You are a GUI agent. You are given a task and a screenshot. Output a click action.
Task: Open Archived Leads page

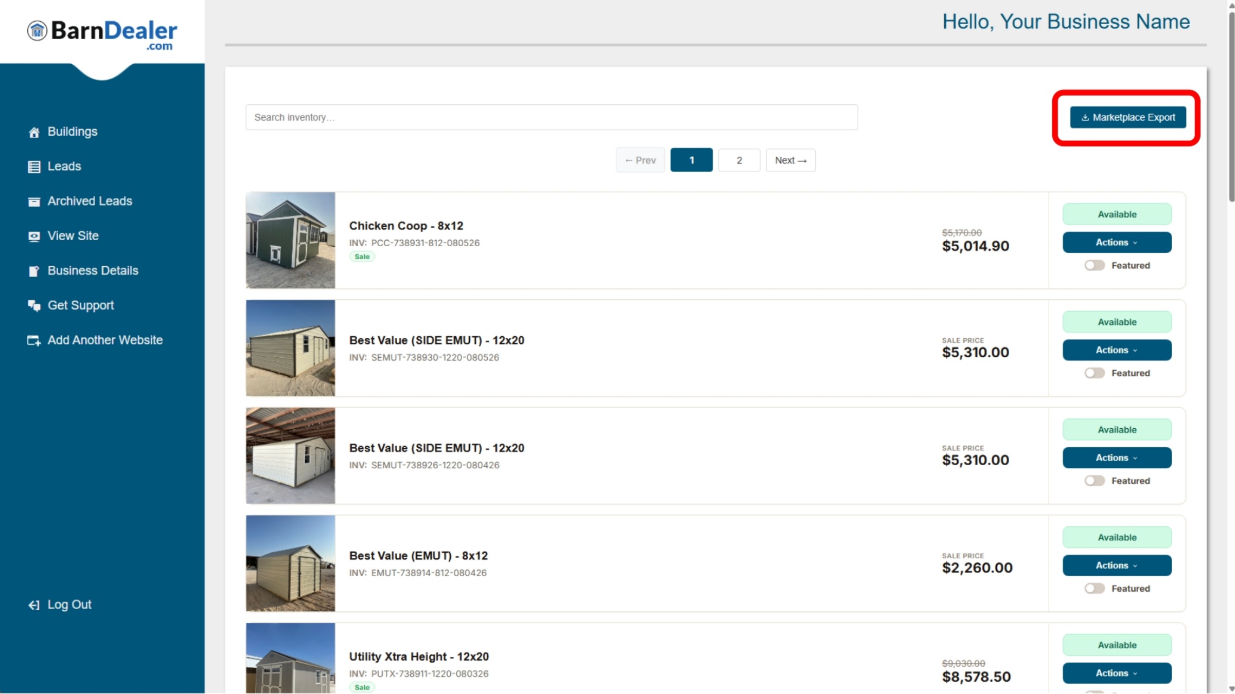click(x=90, y=201)
